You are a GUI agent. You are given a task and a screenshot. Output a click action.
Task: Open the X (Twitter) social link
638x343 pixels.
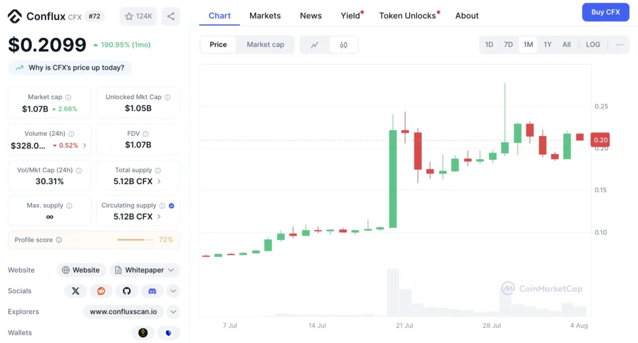75,291
